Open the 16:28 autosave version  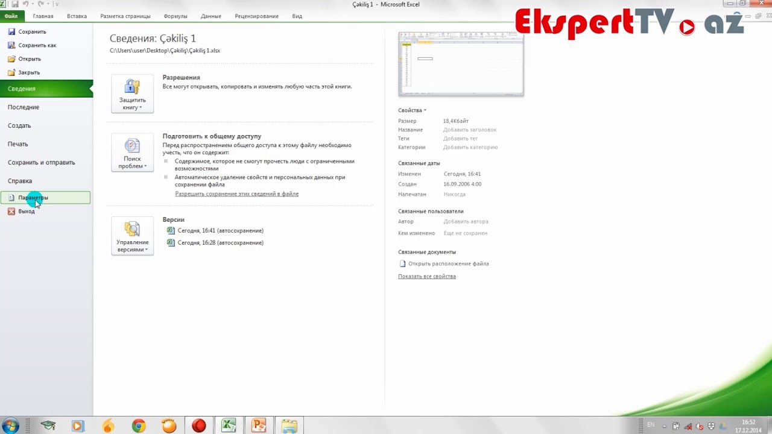tap(215, 243)
